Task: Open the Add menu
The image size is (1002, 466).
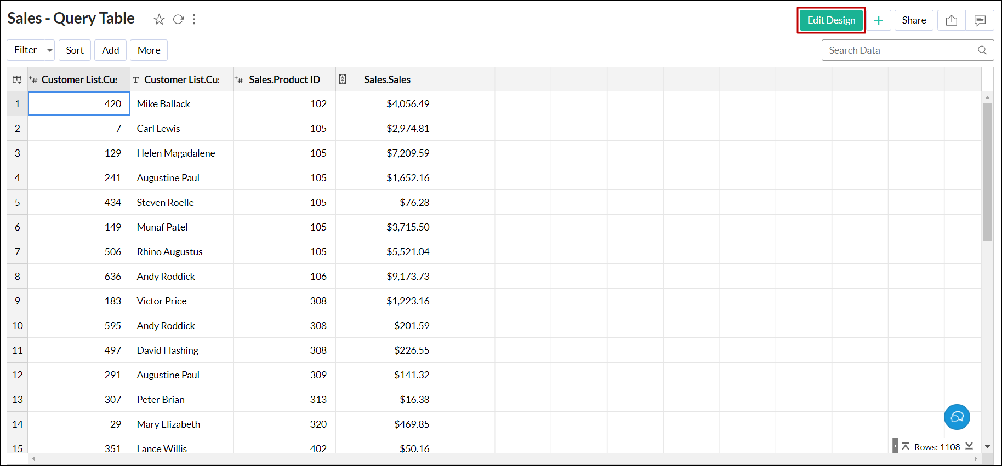Action: click(x=110, y=50)
